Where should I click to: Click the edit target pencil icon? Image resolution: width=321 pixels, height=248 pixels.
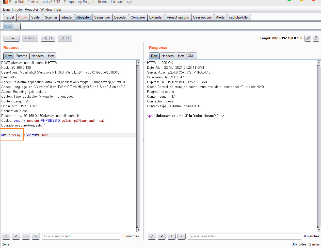pos(308,38)
